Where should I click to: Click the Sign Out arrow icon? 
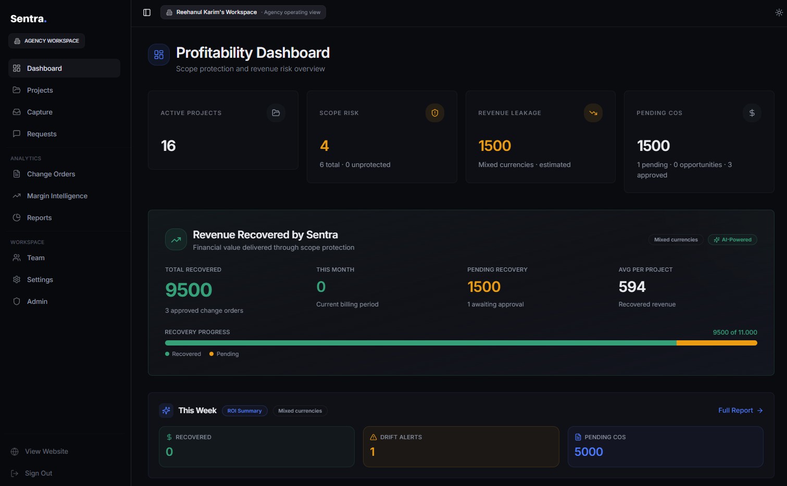(x=15, y=474)
